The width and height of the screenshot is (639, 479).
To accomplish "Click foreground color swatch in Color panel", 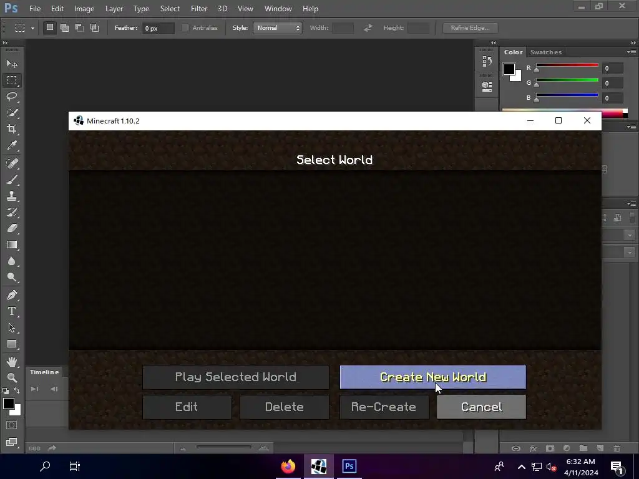I will tap(509, 69).
